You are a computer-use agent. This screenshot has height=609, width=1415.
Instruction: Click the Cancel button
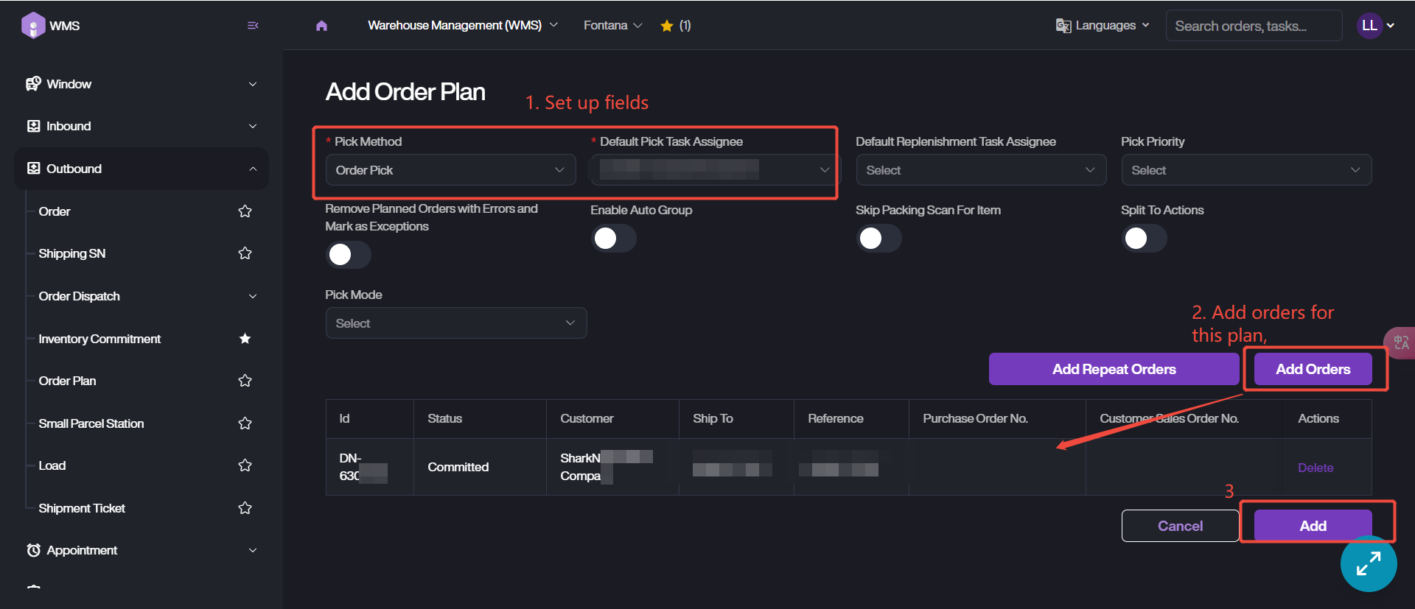point(1180,526)
